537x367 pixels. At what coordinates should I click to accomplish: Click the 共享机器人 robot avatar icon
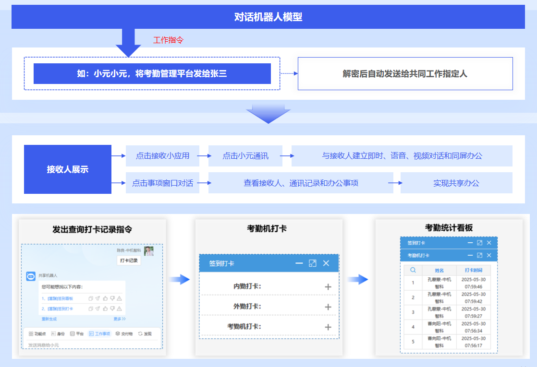(31, 276)
